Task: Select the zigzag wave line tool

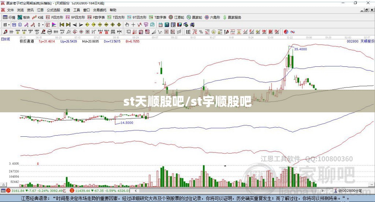Action: (160, 32)
